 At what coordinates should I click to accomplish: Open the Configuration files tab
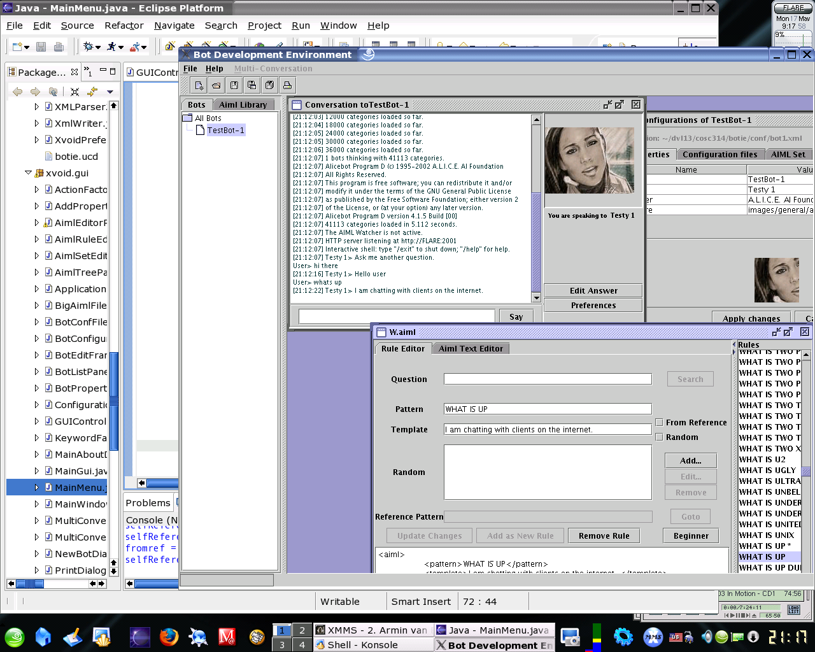point(719,154)
